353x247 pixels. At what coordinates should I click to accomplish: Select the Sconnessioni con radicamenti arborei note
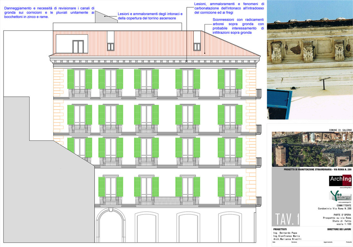[x=238, y=26]
